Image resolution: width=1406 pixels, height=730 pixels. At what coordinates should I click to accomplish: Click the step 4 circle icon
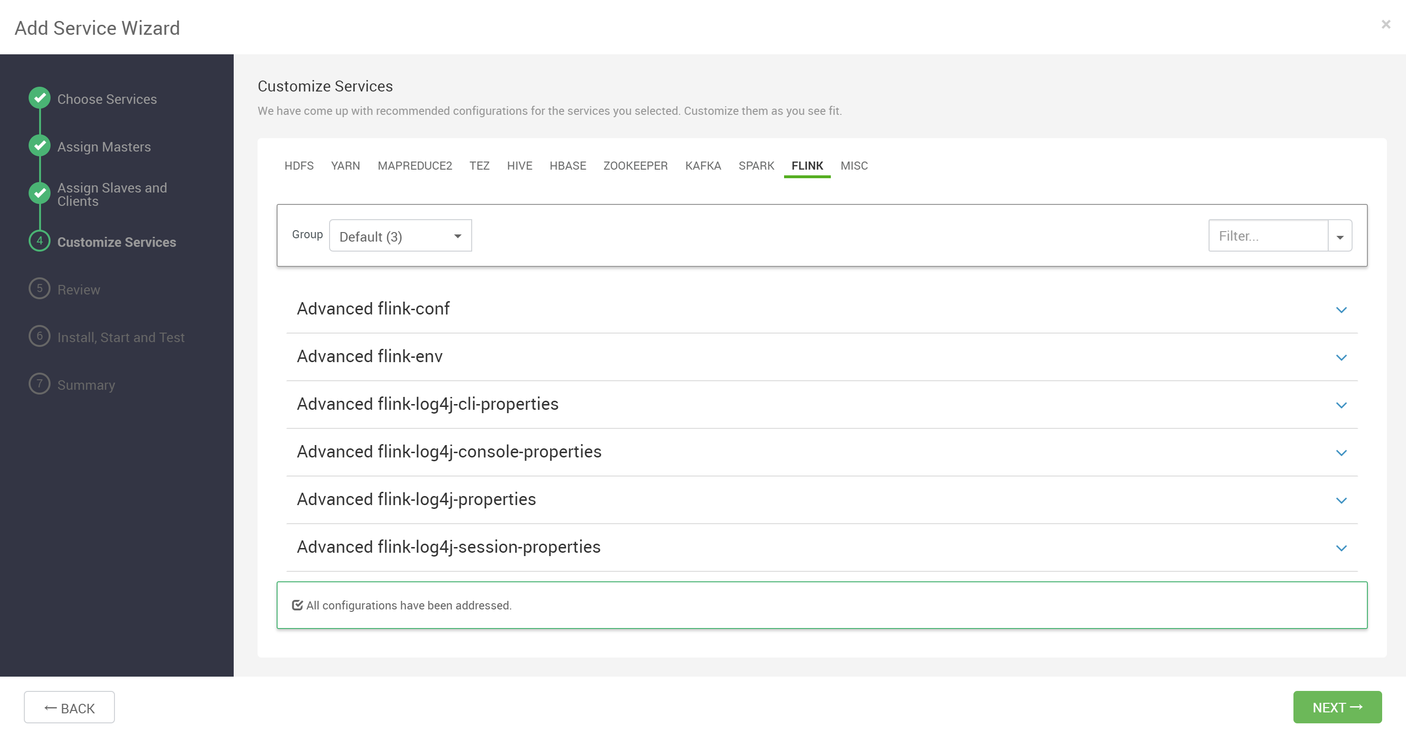39,241
